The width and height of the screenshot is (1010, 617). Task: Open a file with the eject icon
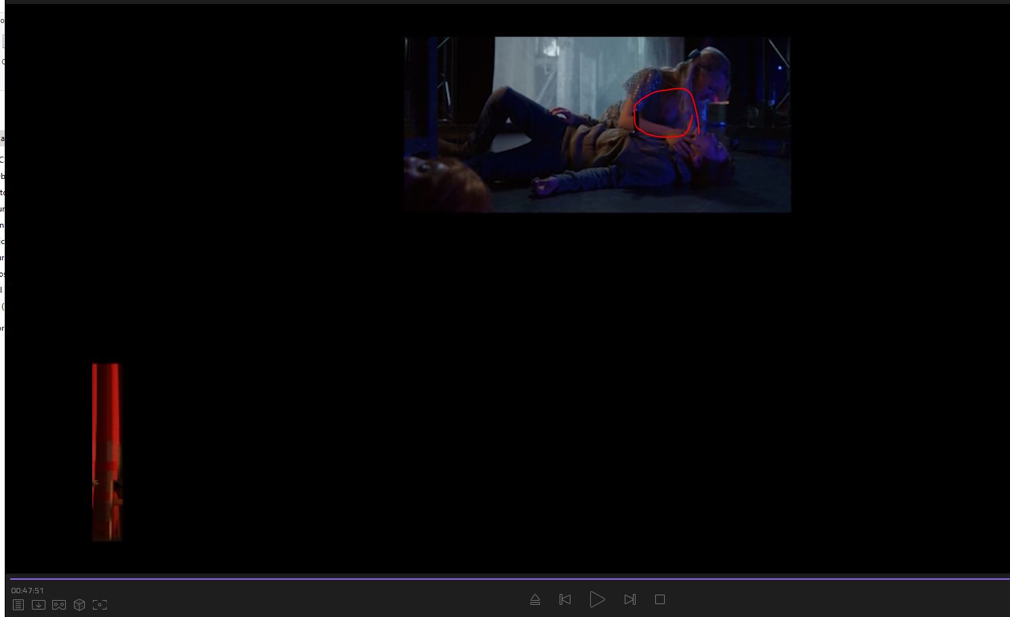(535, 599)
